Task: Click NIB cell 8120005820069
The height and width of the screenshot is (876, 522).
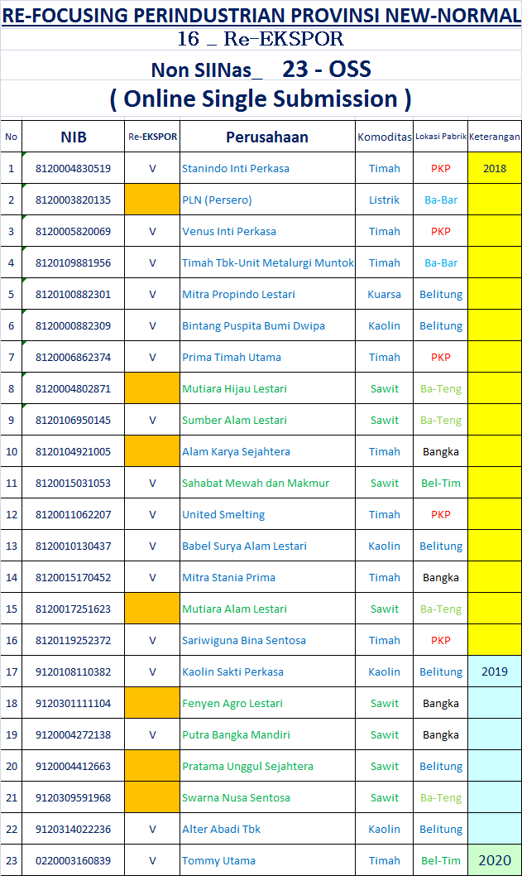Action: click(x=73, y=231)
